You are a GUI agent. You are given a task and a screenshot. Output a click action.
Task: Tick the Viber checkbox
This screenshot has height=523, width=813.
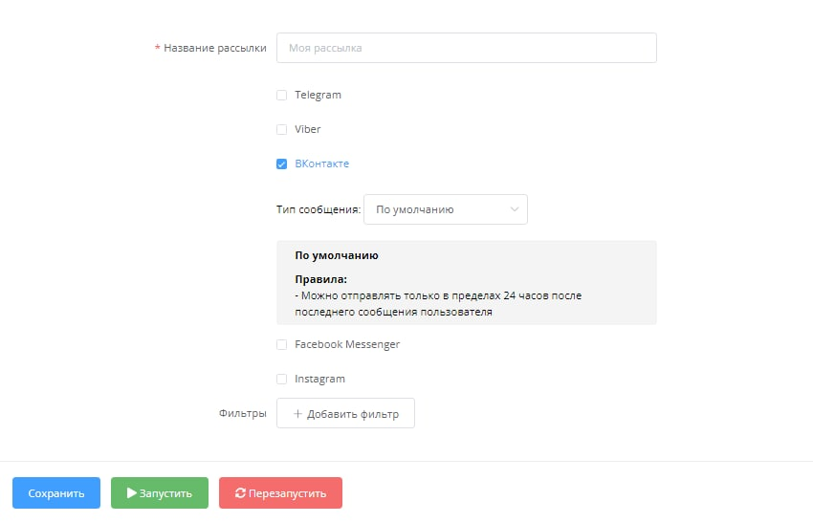pyautogui.click(x=281, y=129)
